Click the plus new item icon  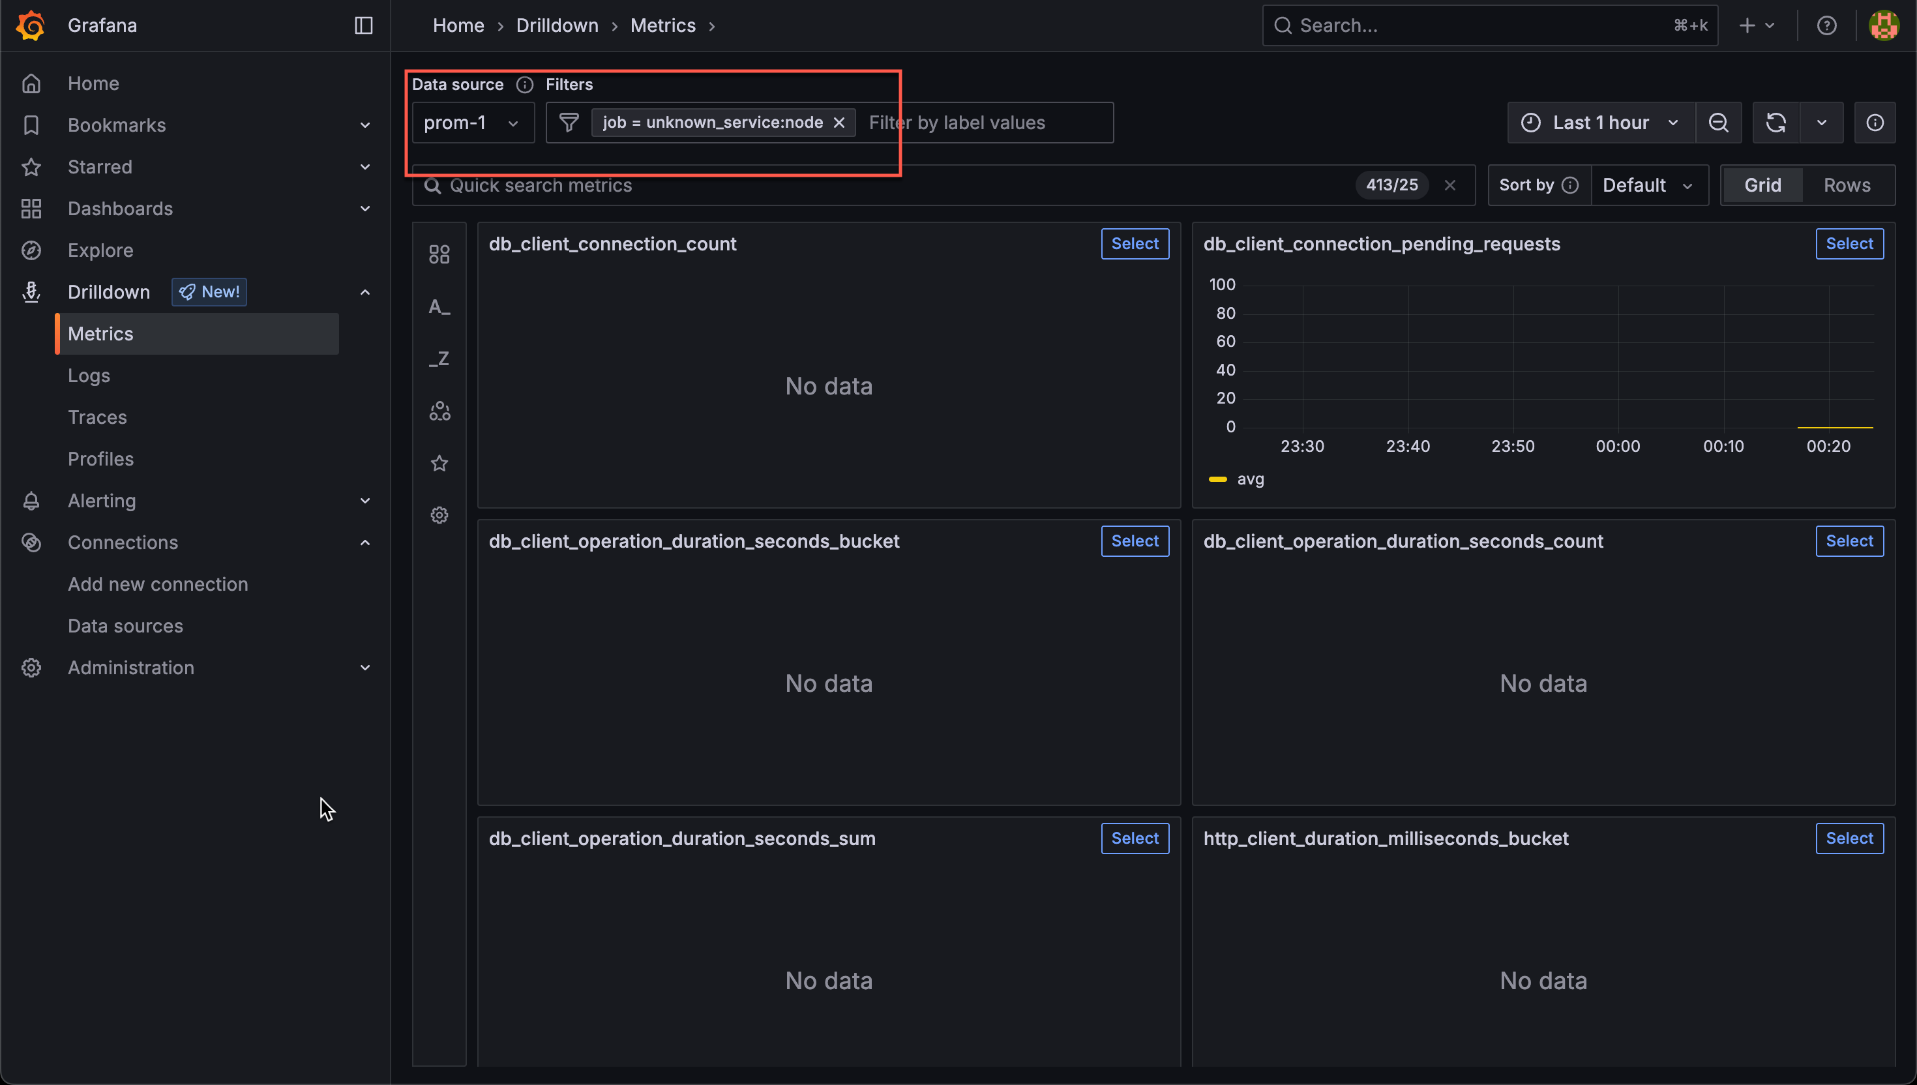pos(1746,25)
